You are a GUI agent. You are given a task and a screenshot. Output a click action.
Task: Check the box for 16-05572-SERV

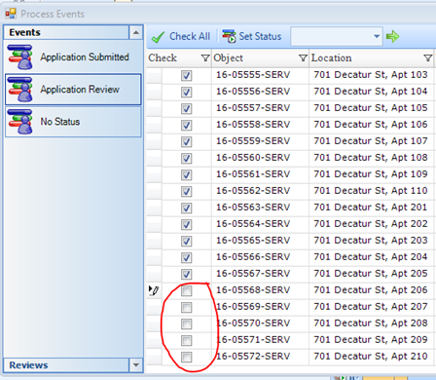(187, 357)
